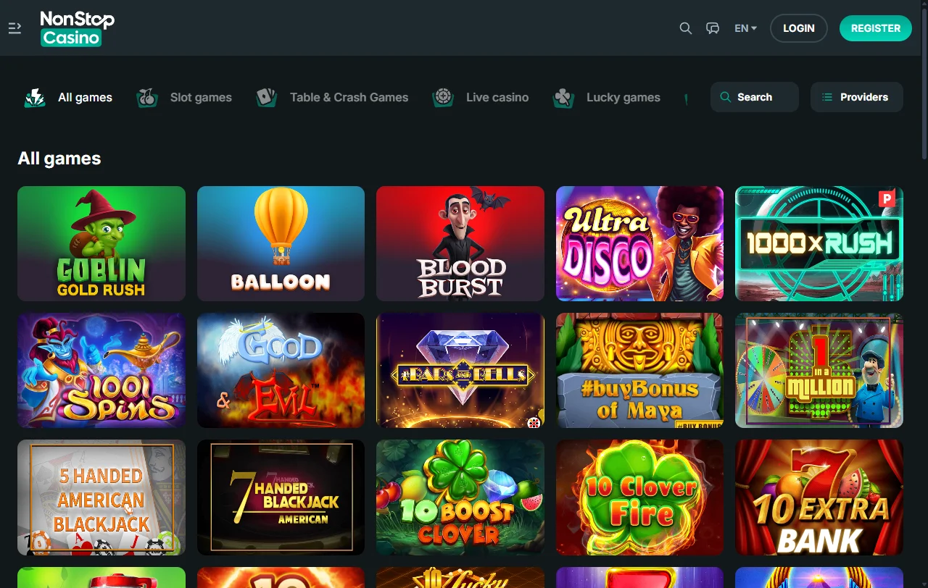Click the Lucky games clover icon
This screenshot has width=928, height=588.
point(563,97)
